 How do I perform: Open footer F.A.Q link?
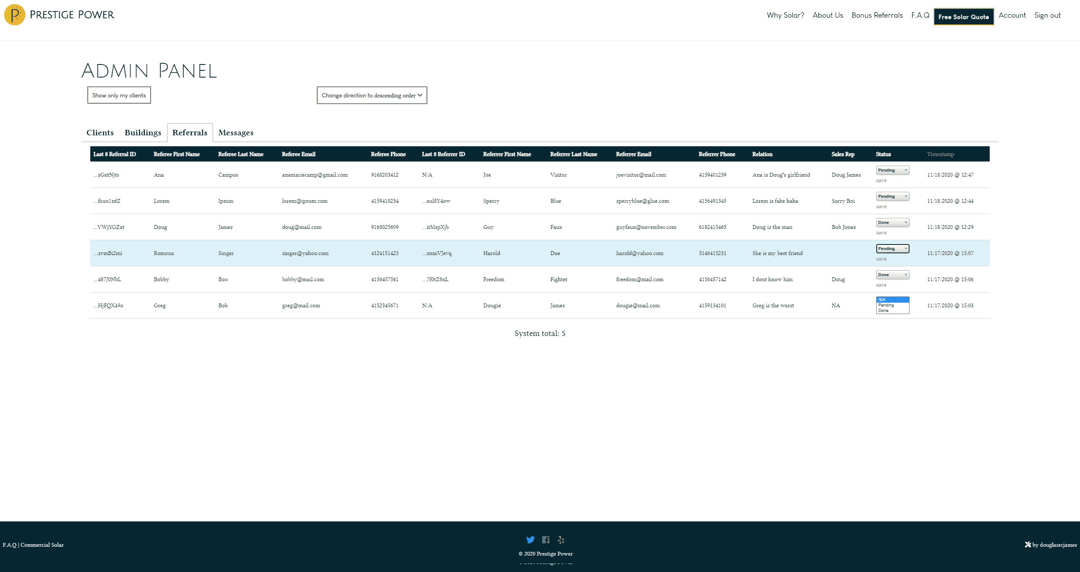coord(9,545)
